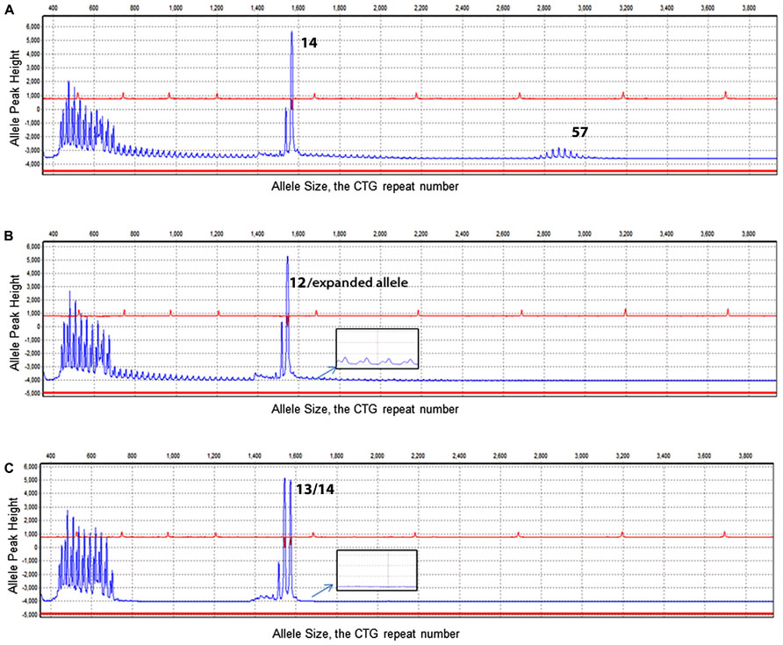This screenshot has width=783, height=645.
Task: Click the "-5,000" y-axis tick in panel B
Action: (x=32, y=393)
